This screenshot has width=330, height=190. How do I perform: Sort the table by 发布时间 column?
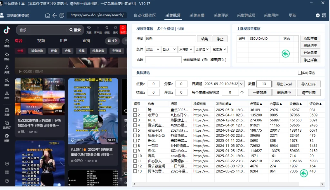pos(224,104)
